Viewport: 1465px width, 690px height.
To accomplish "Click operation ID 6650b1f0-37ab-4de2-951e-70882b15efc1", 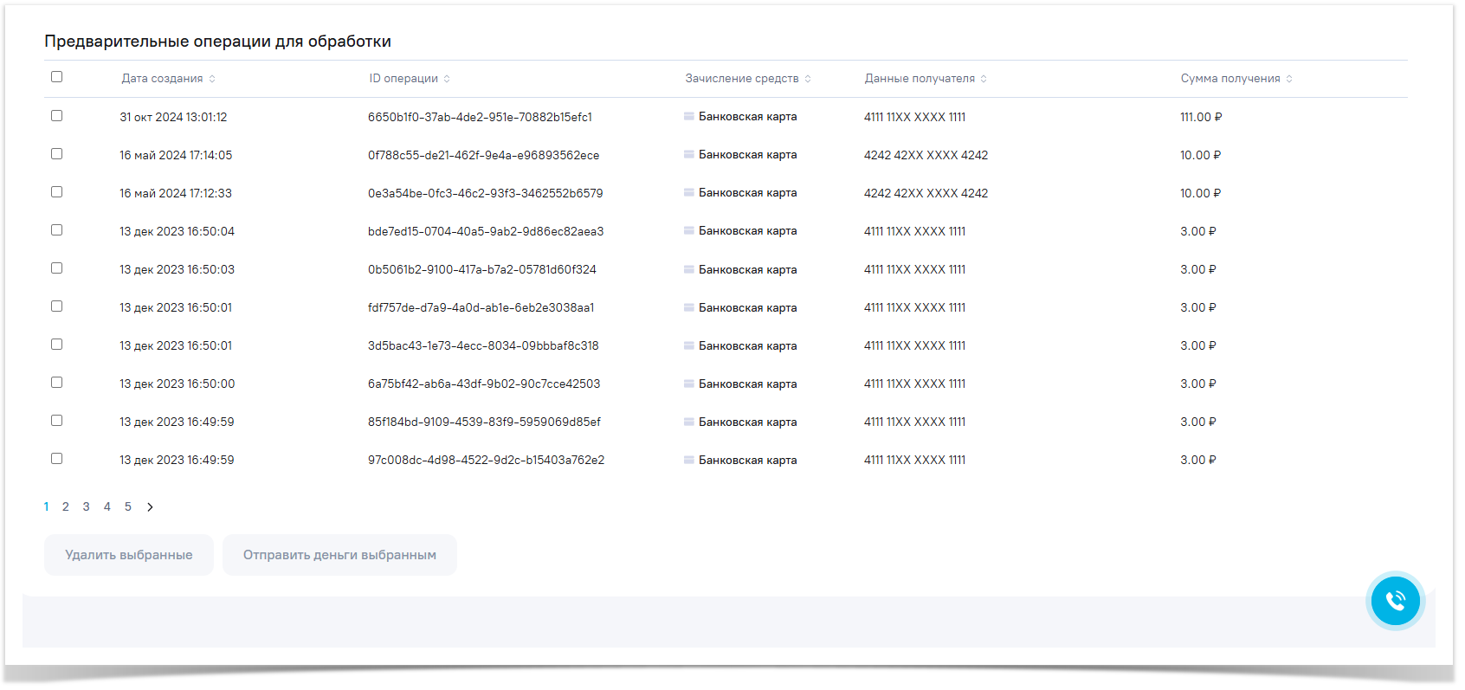I will coord(480,117).
